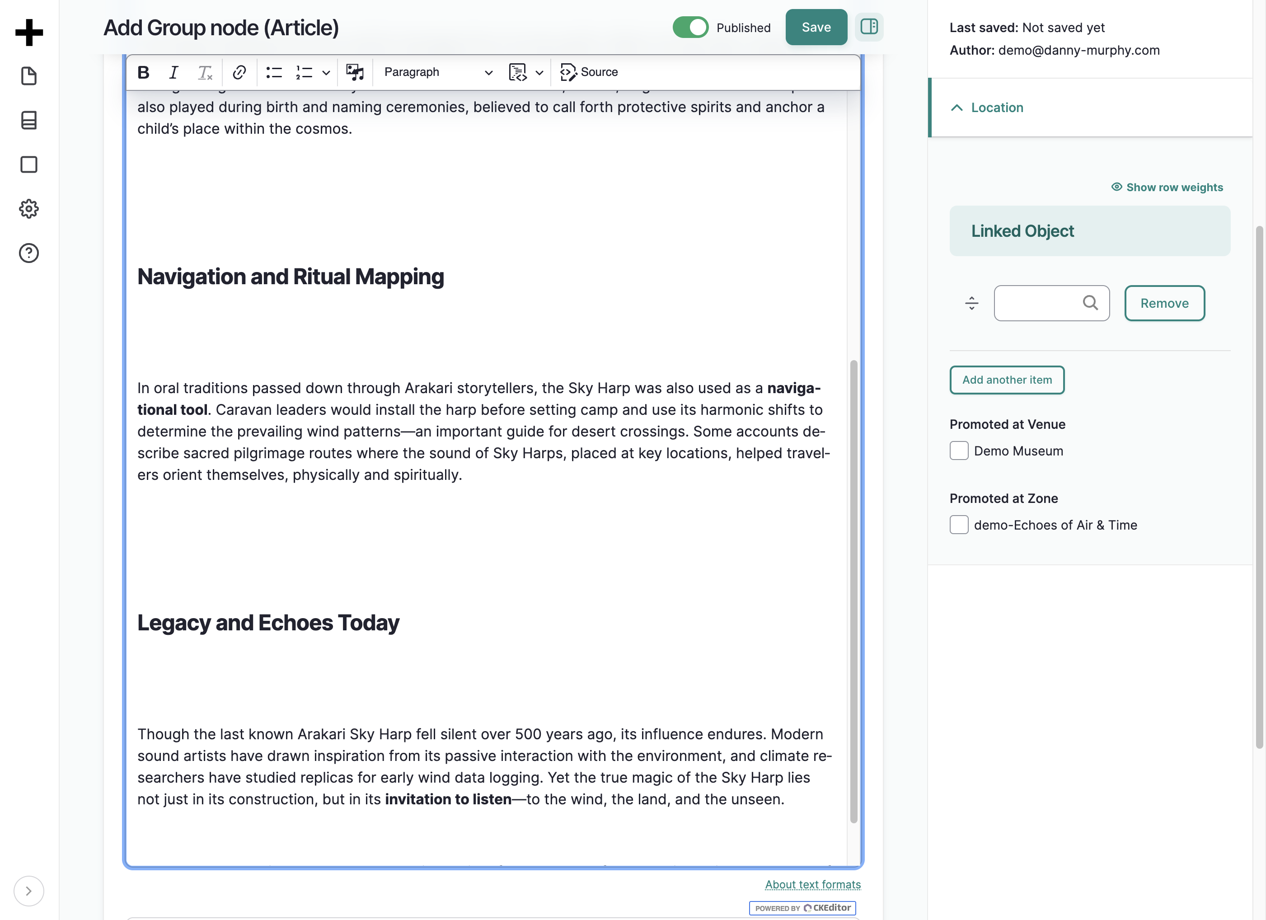Viewport: 1266px width, 920px height.
Task: Click the code block icon
Action: coord(517,73)
